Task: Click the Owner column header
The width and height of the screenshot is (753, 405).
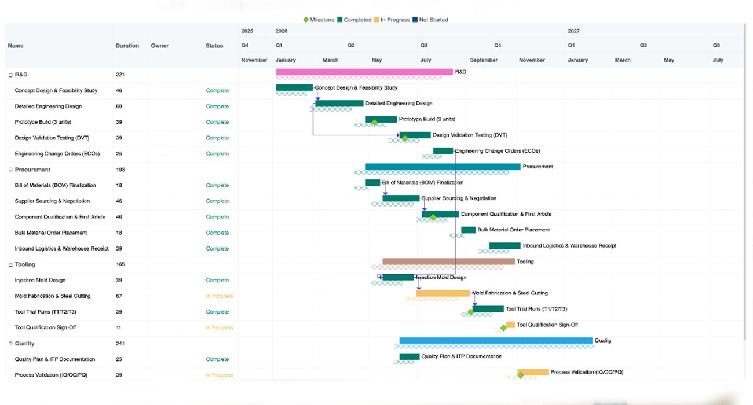Action: click(x=159, y=46)
